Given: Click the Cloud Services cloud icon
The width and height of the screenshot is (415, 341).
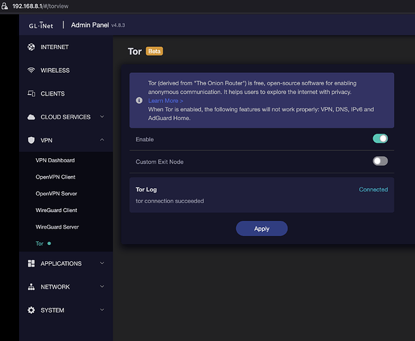Looking at the screenshot, I should [31, 117].
